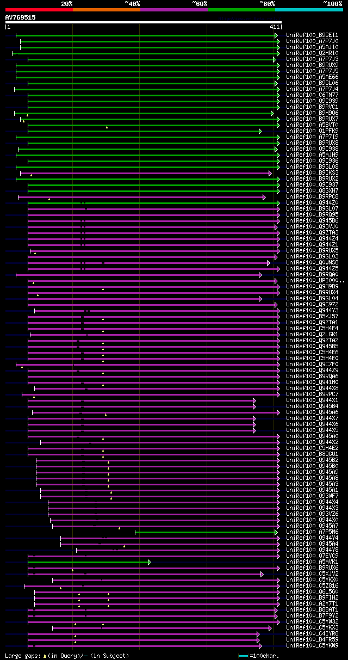Viewport: 348px width, 660px height.
Task: Click the arrowhead ending the UniRef100_C5YKX3 alignment
Action: click(x=270, y=628)
